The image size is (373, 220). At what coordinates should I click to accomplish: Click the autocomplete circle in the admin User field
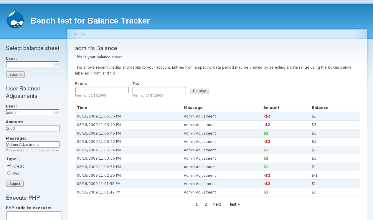click(x=56, y=112)
